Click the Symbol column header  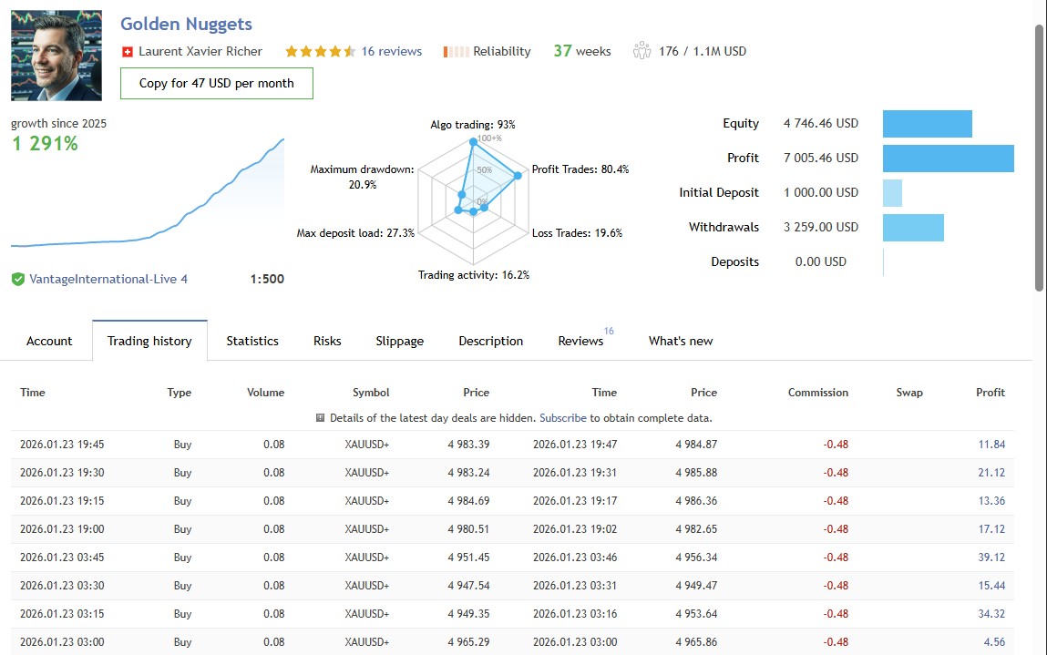tap(371, 393)
